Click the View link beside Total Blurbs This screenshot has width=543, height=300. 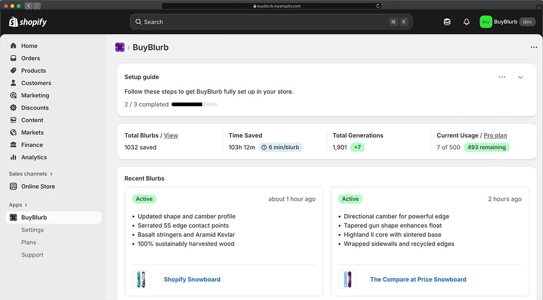pyautogui.click(x=171, y=135)
